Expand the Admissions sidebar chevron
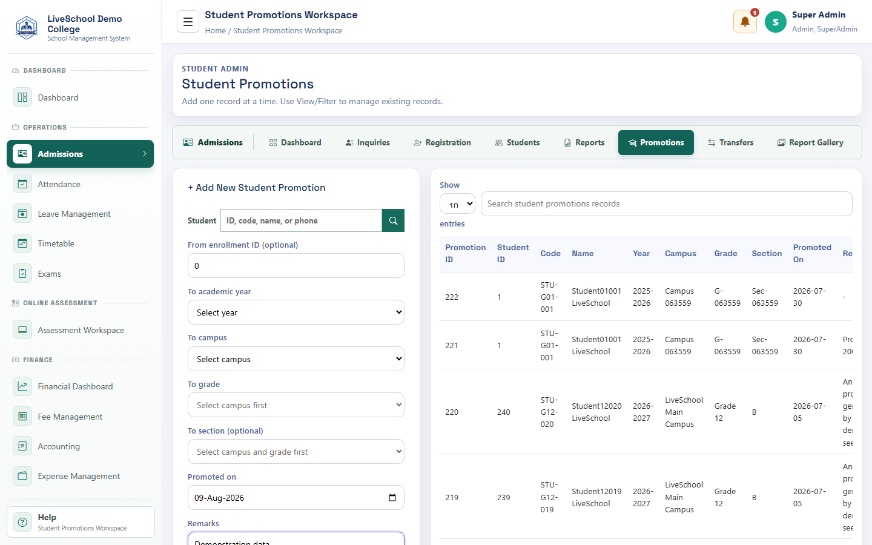Image resolution: width=872 pixels, height=545 pixels. coord(144,154)
